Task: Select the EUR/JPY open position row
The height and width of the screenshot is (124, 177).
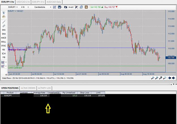Action: [53, 96]
